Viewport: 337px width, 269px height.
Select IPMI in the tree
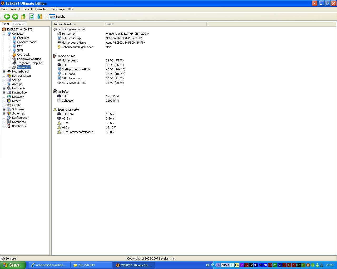pos(20,50)
